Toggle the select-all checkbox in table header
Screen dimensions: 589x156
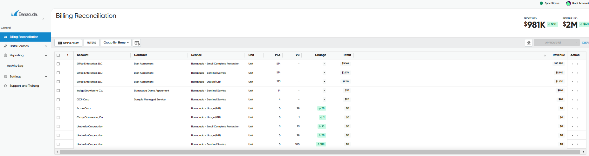pyautogui.click(x=58, y=55)
